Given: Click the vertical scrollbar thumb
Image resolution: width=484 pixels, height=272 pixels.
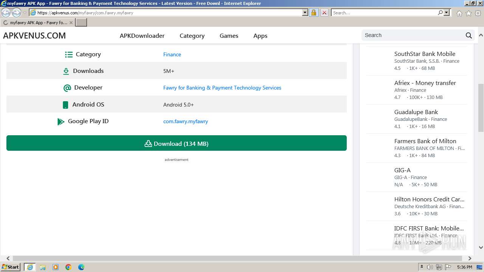Looking at the screenshot, I should click(481, 108).
